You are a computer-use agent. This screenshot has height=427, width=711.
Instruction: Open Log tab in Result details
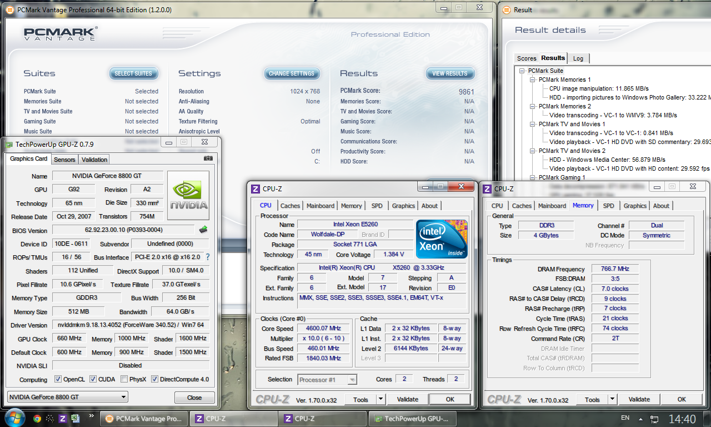pyautogui.click(x=578, y=58)
